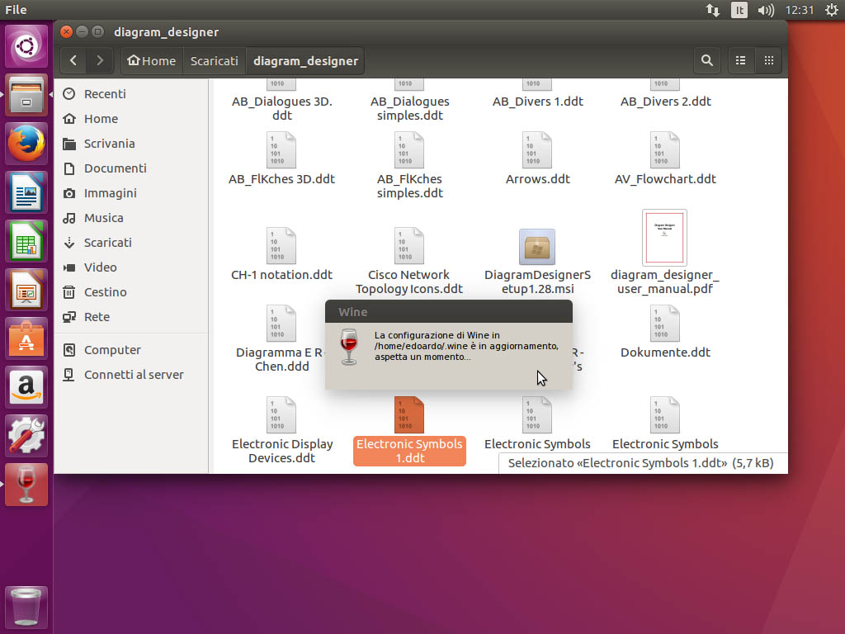Open Cestino in the sidebar

click(x=105, y=292)
